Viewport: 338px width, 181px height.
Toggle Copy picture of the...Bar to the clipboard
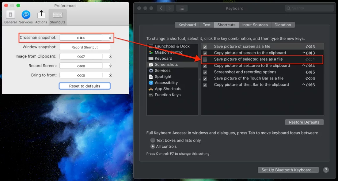[205, 85]
